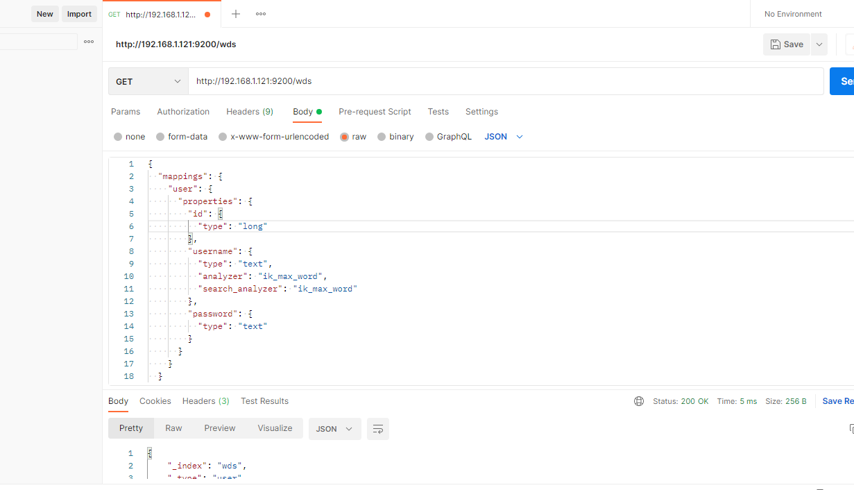Click Size: 256 B response text
This screenshot has width=854, height=490.
point(786,401)
